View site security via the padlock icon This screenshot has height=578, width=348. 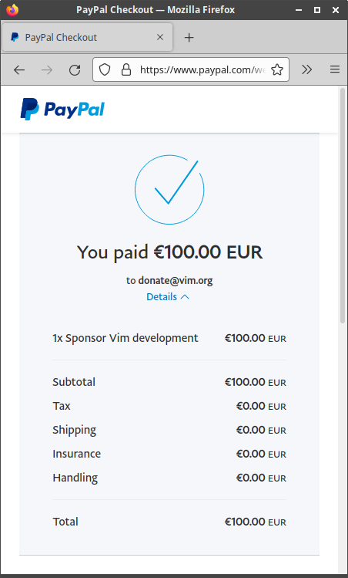pyautogui.click(x=126, y=69)
